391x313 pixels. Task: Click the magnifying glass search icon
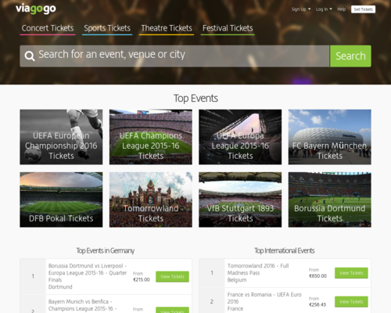click(30, 56)
